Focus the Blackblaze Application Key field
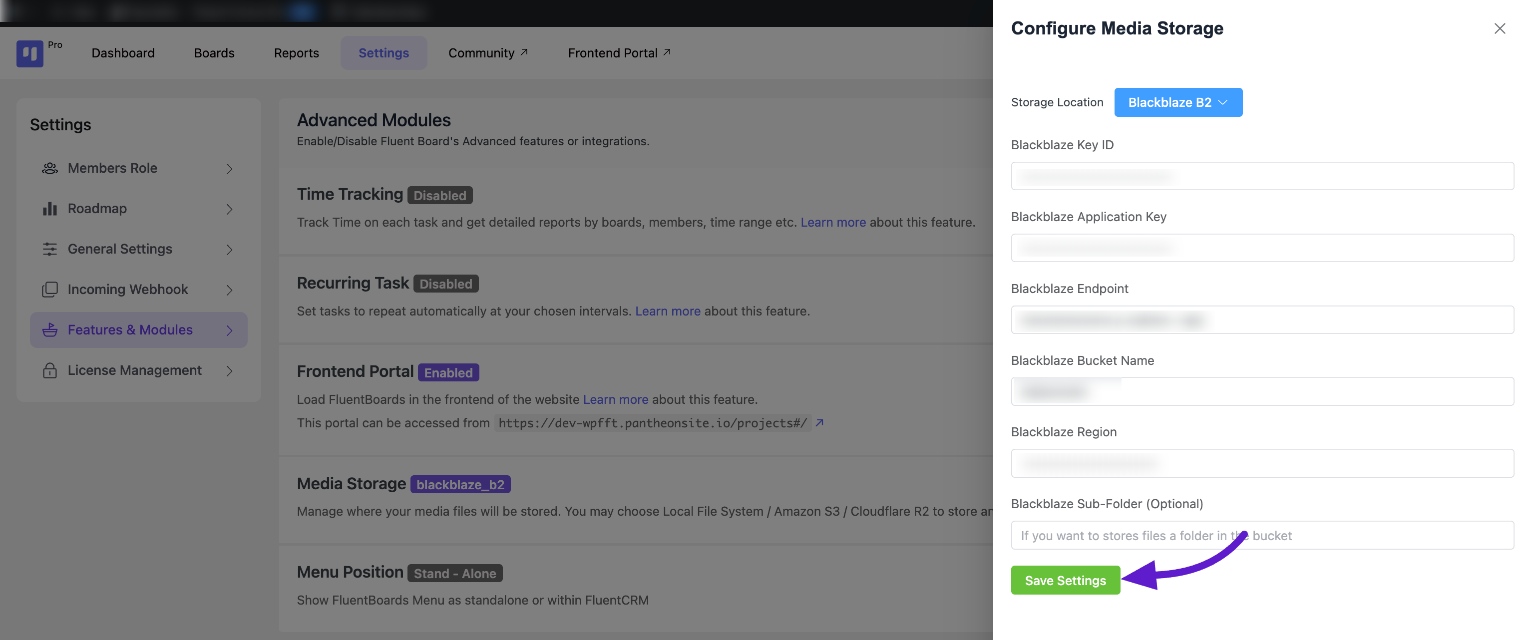 tap(1262, 248)
